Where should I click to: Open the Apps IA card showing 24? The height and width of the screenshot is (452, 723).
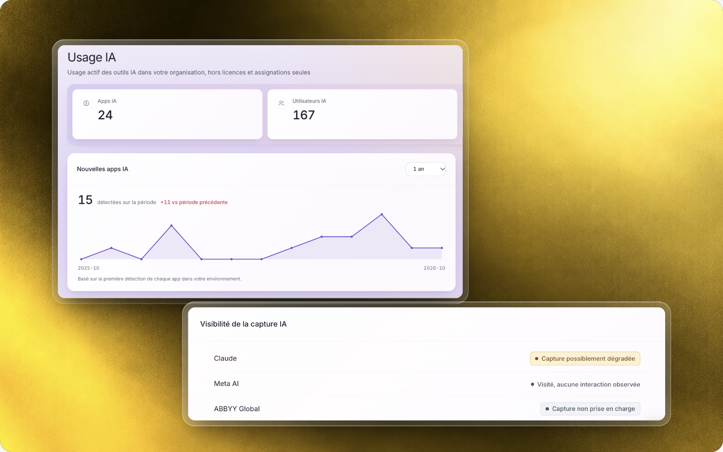[x=167, y=114]
